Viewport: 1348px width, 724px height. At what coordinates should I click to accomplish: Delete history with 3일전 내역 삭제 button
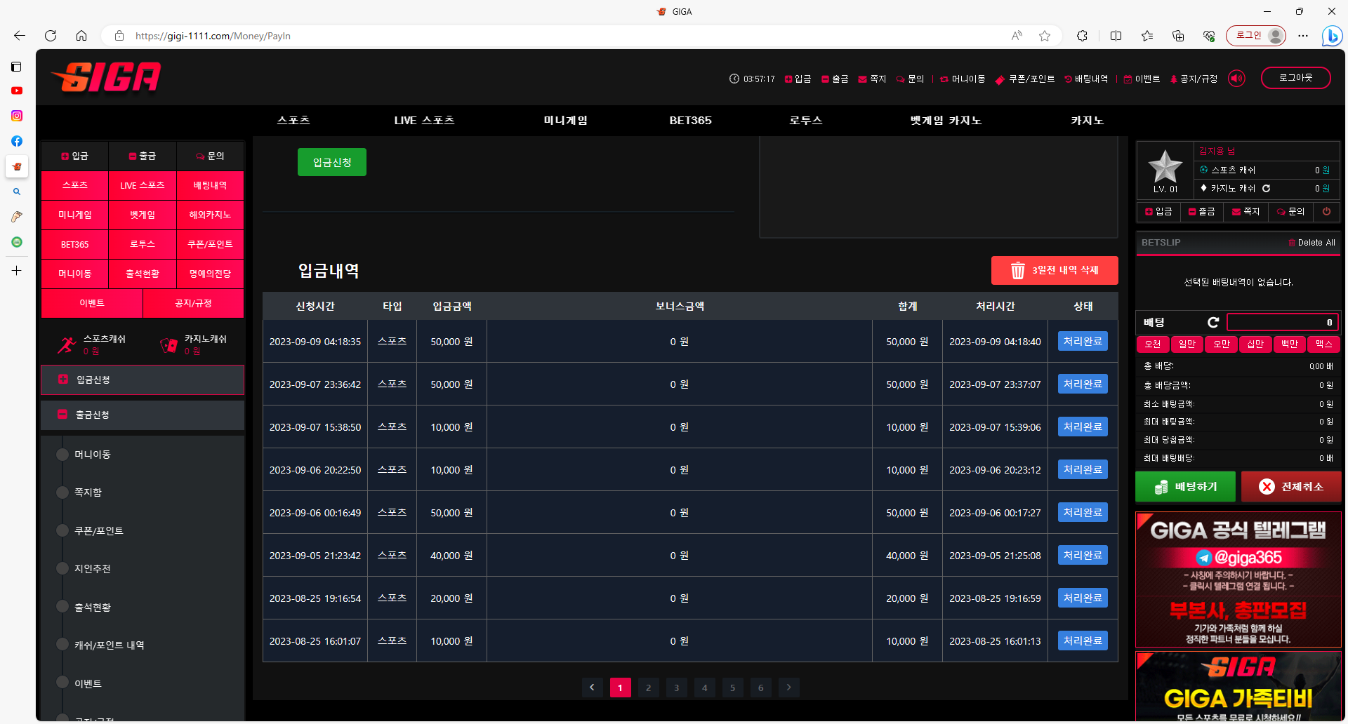[1054, 270]
